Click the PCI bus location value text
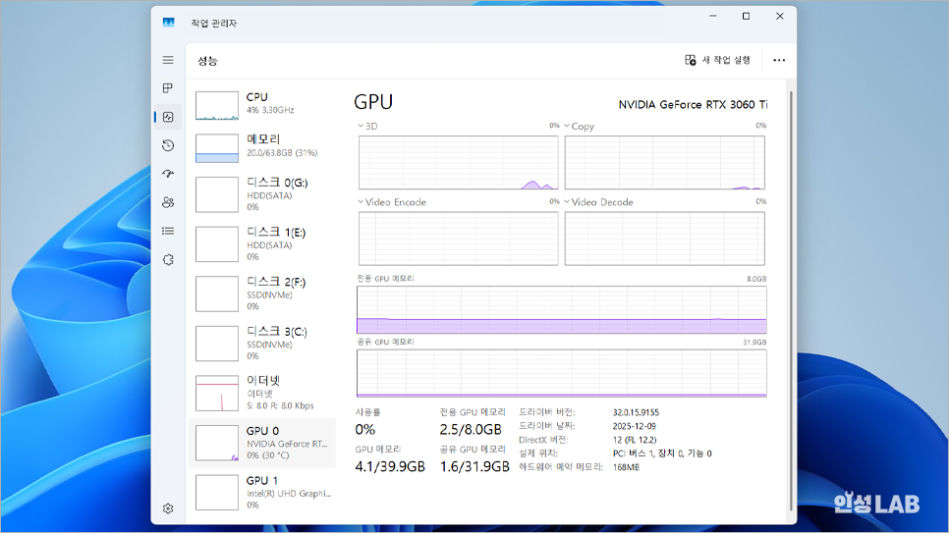 [662, 453]
